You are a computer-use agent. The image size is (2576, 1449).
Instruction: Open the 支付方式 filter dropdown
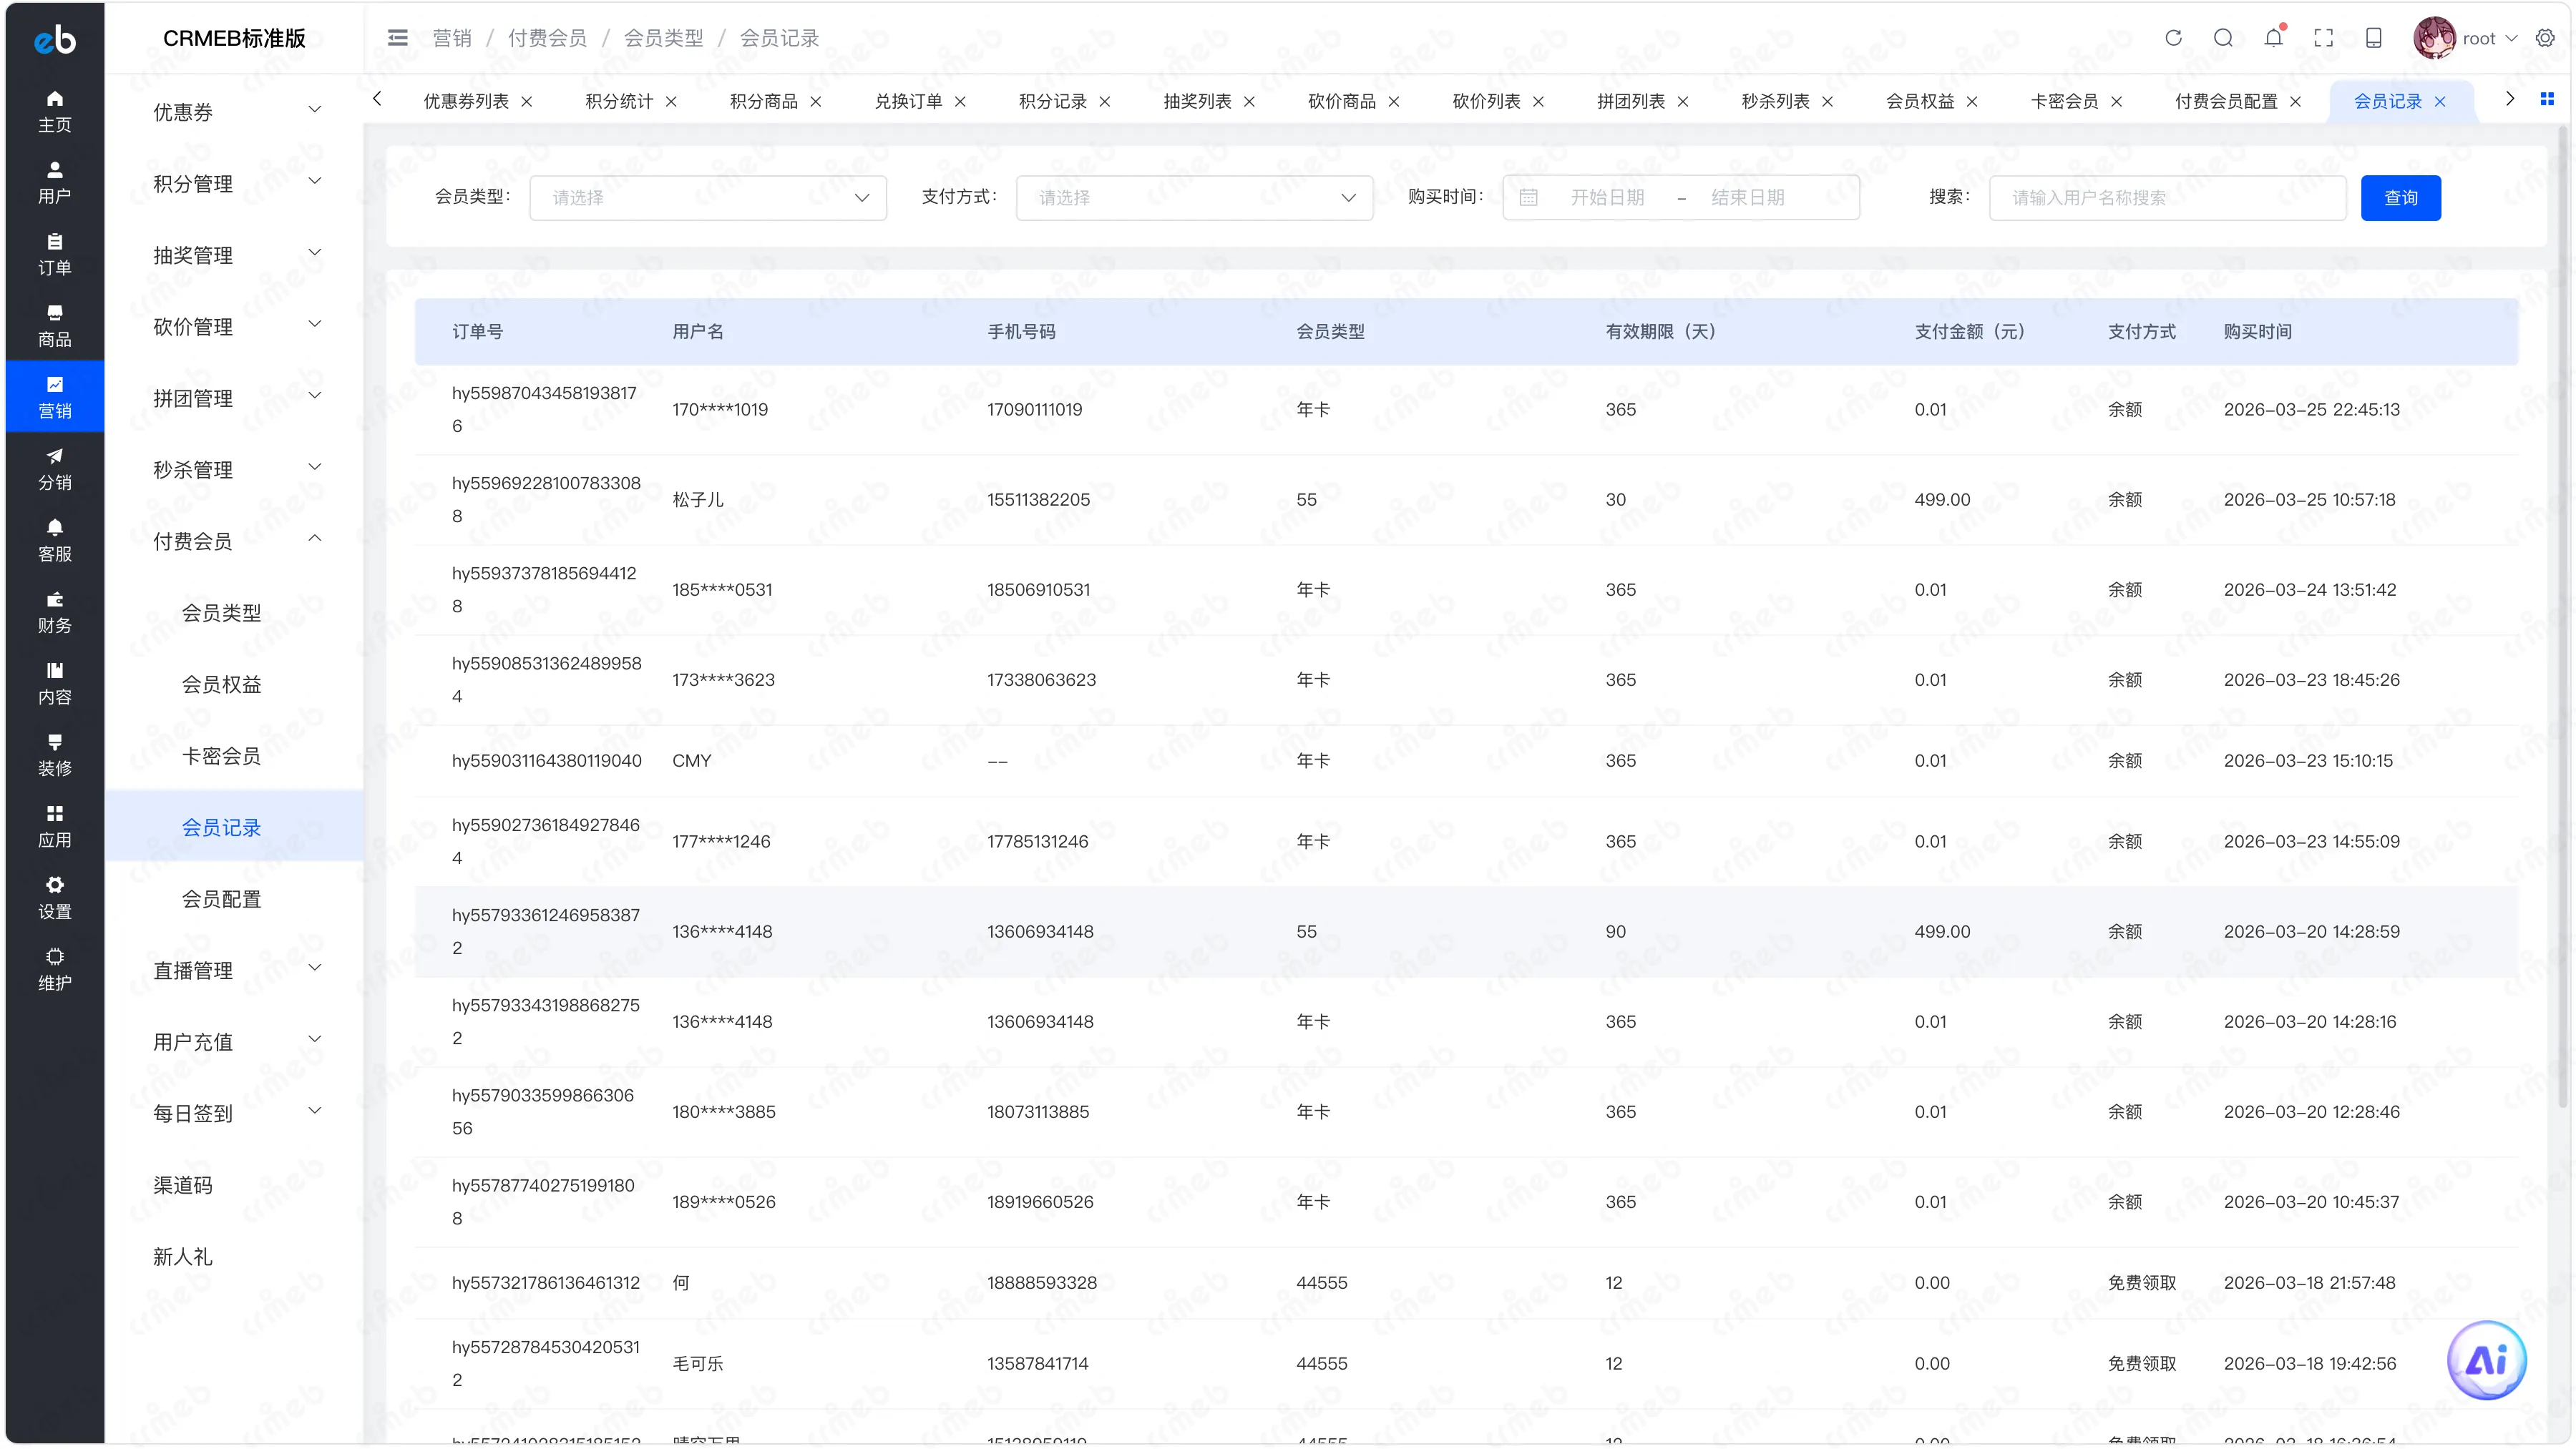(x=1194, y=198)
